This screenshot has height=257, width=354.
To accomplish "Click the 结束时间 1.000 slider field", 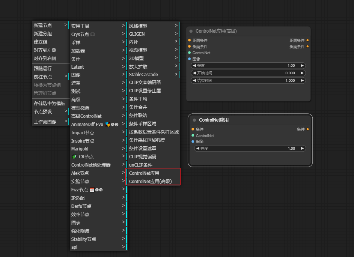I will (248, 80).
